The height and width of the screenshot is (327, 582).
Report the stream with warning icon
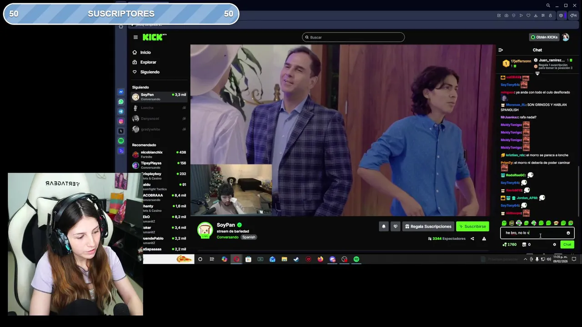tap(484, 238)
